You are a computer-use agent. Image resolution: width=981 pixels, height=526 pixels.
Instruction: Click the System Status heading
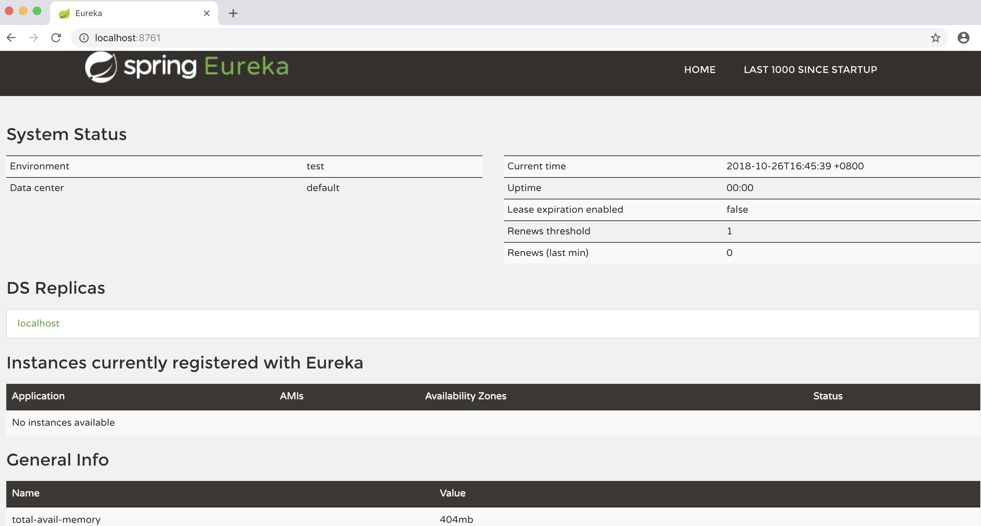67,134
